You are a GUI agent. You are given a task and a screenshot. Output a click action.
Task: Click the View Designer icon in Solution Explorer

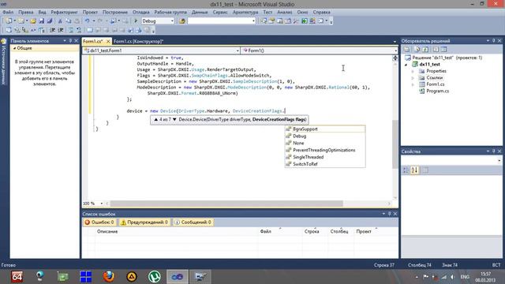(443, 49)
